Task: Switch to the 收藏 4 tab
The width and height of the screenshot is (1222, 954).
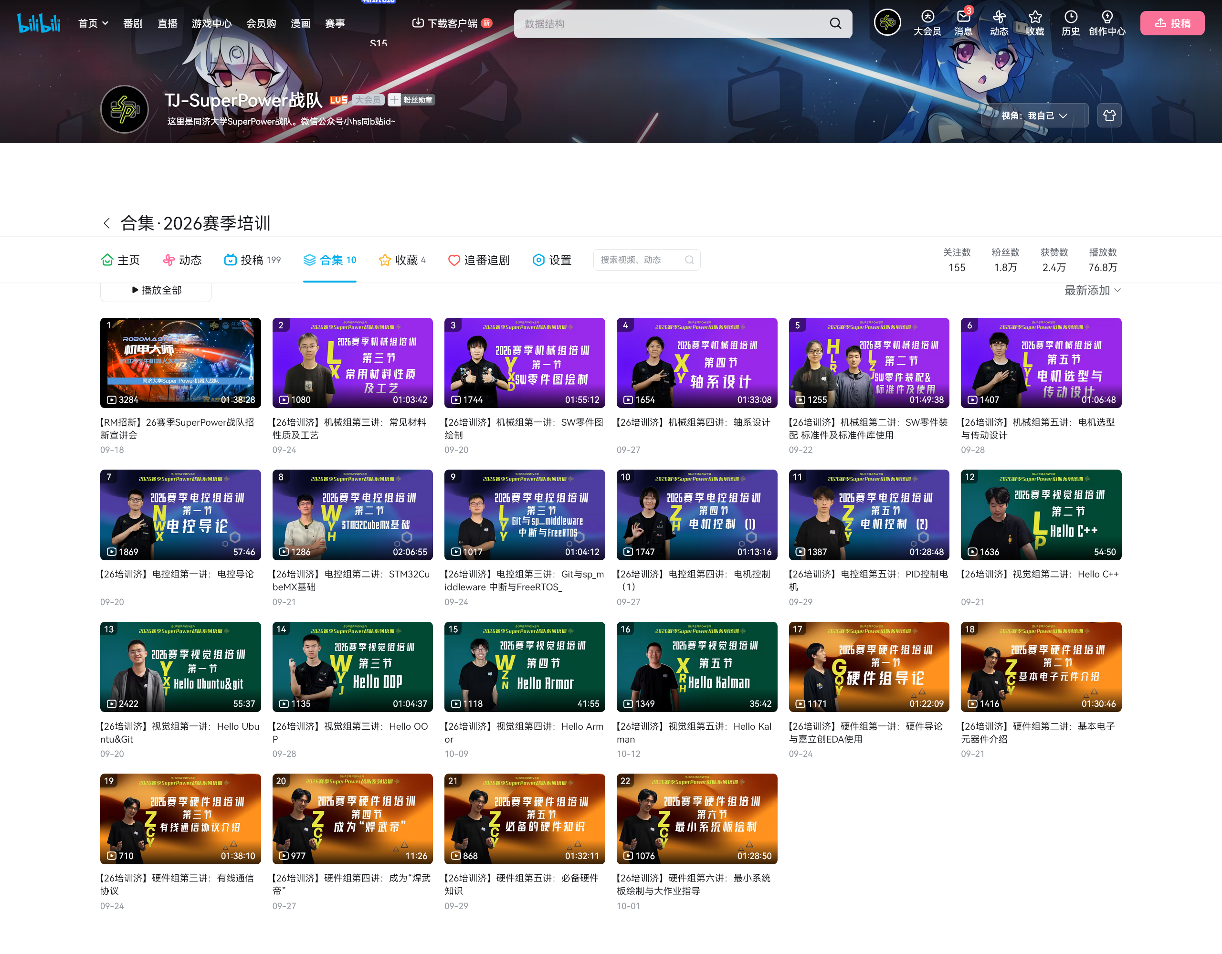Action: tap(402, 260)
